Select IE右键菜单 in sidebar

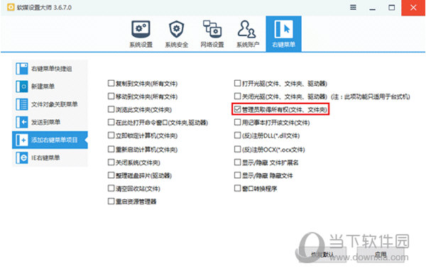point(50,157)
